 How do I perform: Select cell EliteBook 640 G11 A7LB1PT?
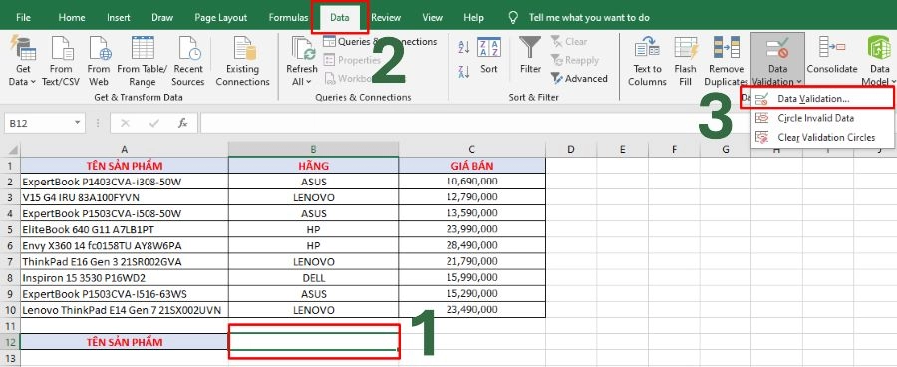tap(125, 229)
